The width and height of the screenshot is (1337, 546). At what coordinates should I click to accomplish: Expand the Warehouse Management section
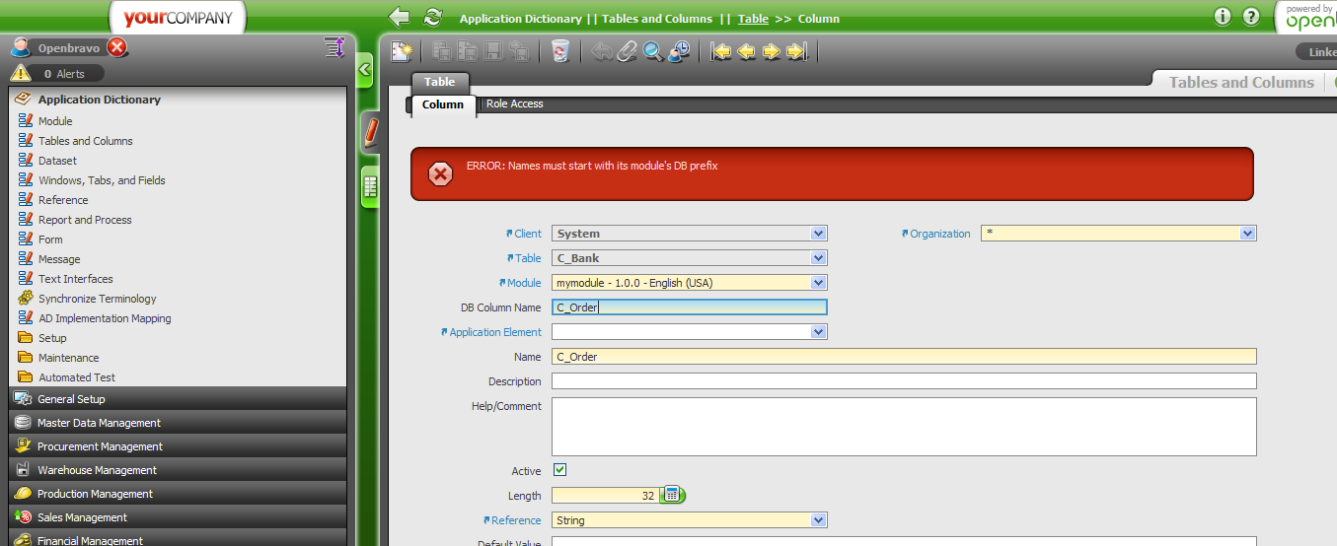[x=178, y=470]
